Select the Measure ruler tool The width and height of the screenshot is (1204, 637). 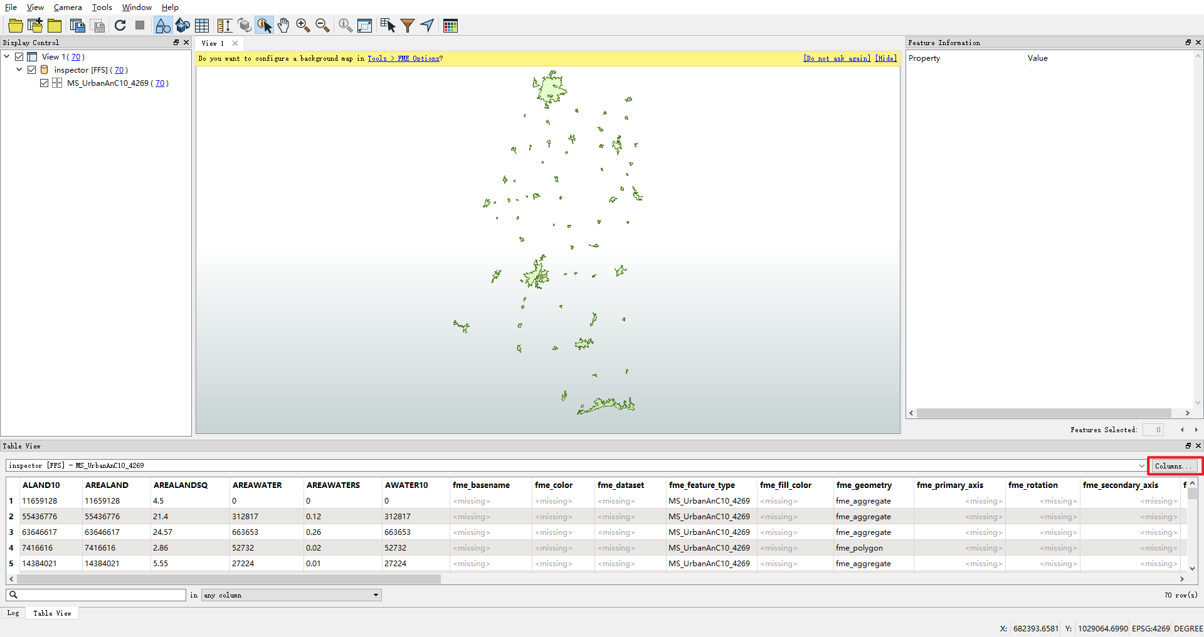[224, 26]
